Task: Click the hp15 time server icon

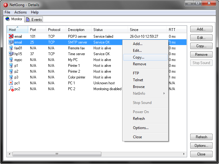Action: 11,54
